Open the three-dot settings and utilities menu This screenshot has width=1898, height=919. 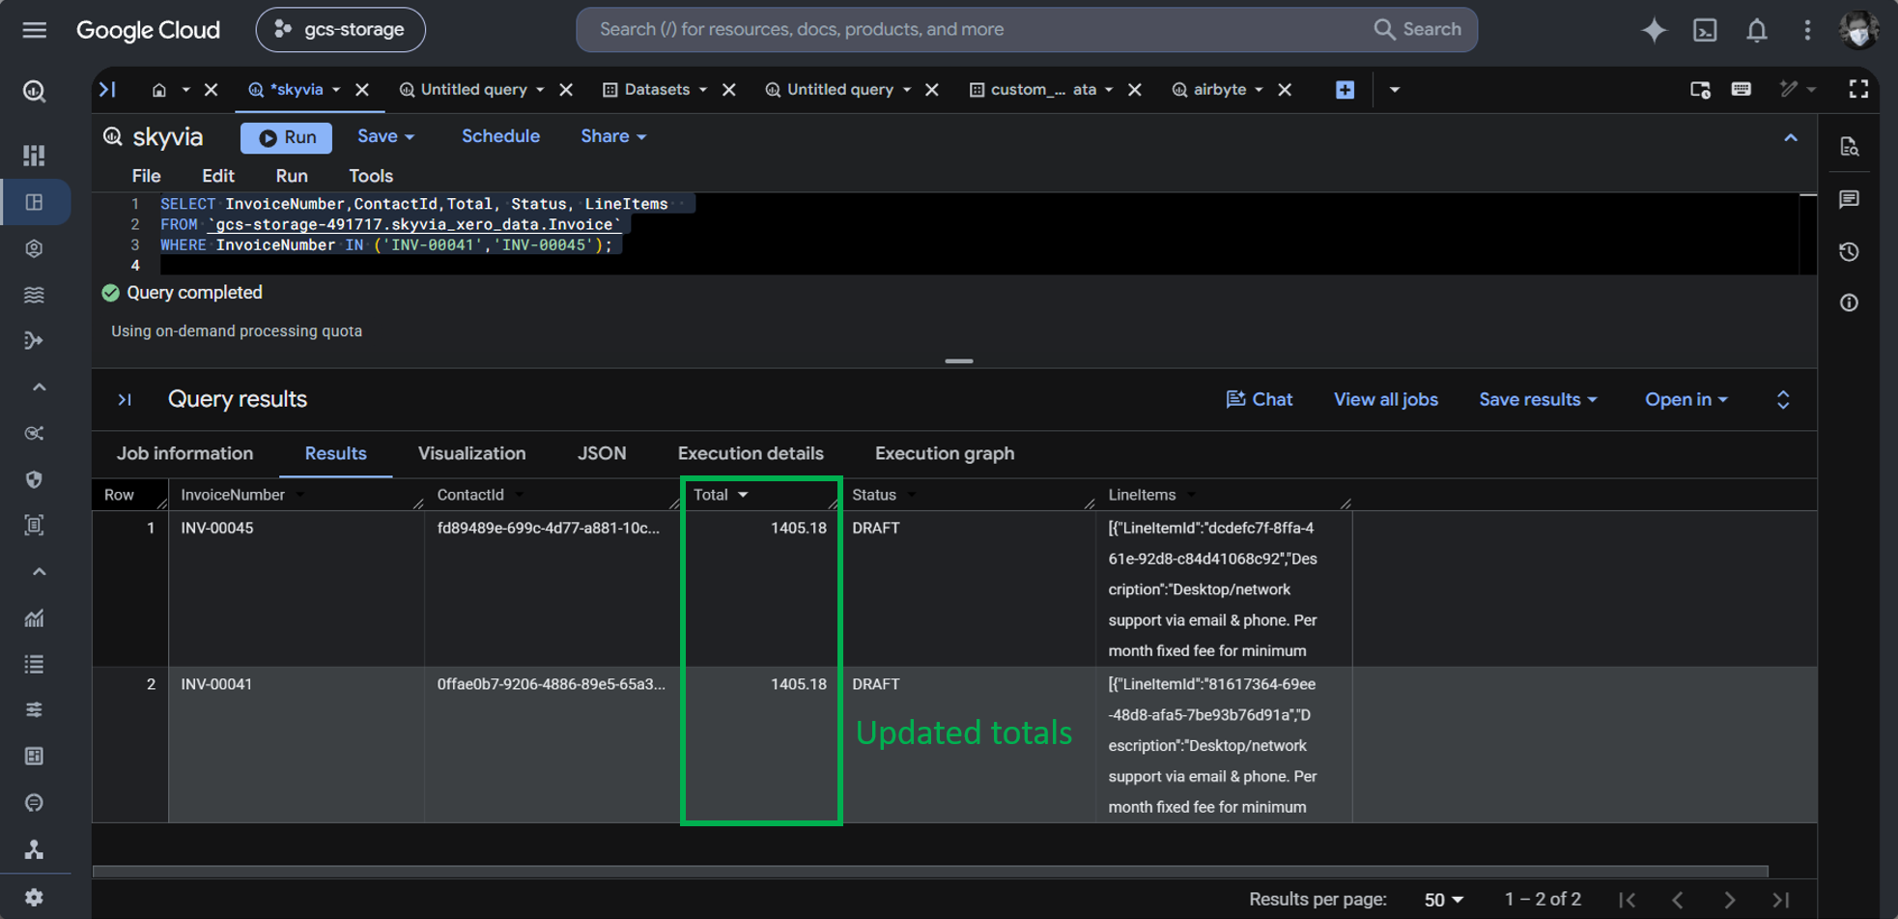pos(1807,30)
